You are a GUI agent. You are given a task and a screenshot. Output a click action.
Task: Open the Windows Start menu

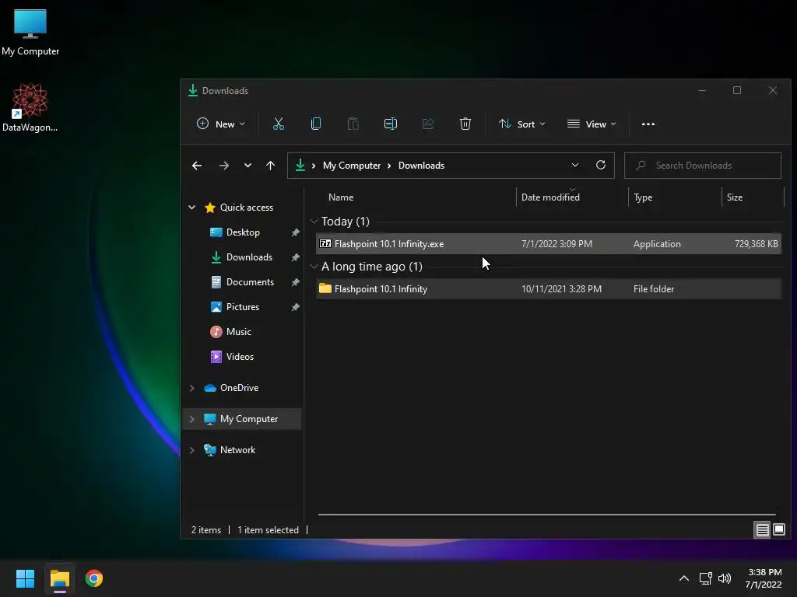(x=25, y=578)
